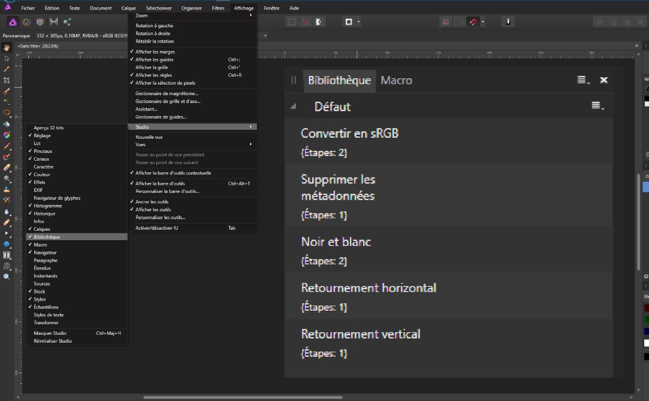Switch to the Liquify persona
Screen dimensions: 649x401
click(26, 22)
